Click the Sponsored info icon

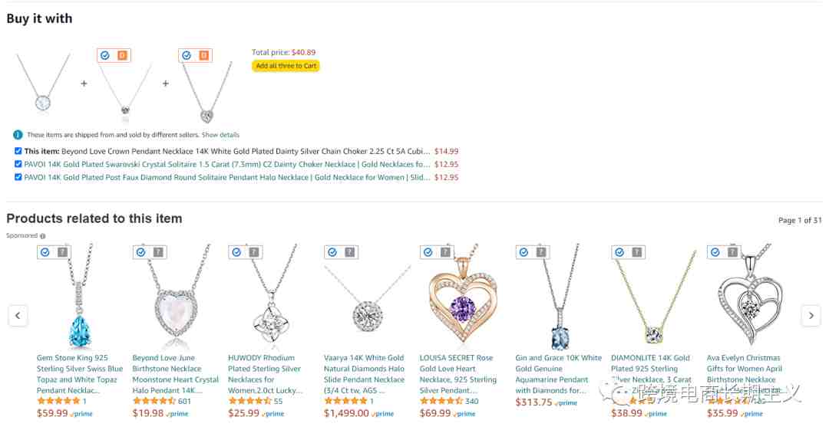click(43, 236)
